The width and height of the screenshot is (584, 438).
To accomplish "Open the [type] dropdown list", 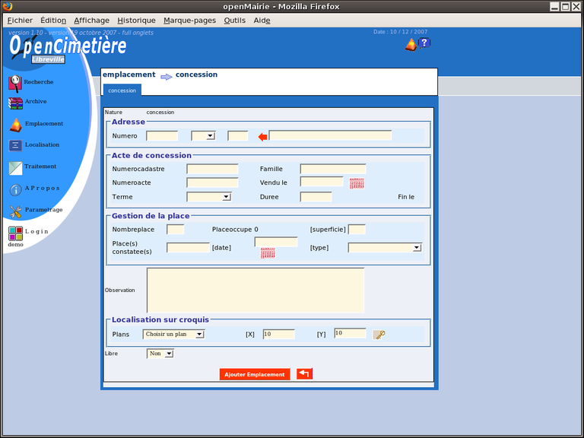I will click(385, 248).
